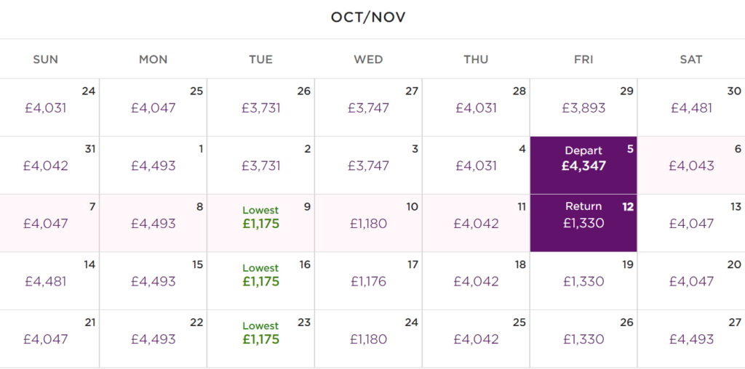Select the Depart date 5 cell
The image size is (745, 369).
tap(583, 165)
